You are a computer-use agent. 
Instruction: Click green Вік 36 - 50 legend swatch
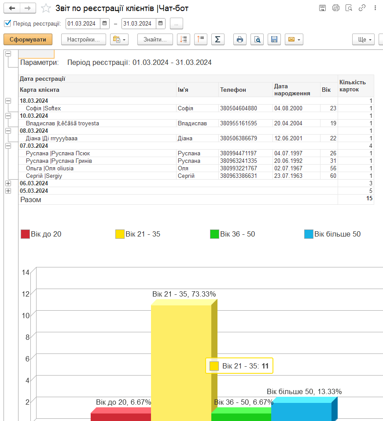[x=214, y=234]
